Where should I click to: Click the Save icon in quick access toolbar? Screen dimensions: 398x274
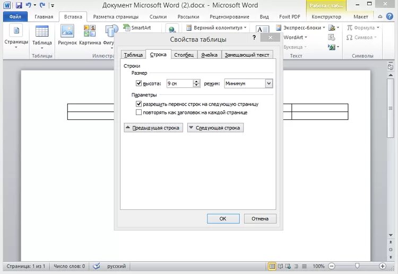tap(19, 5)
